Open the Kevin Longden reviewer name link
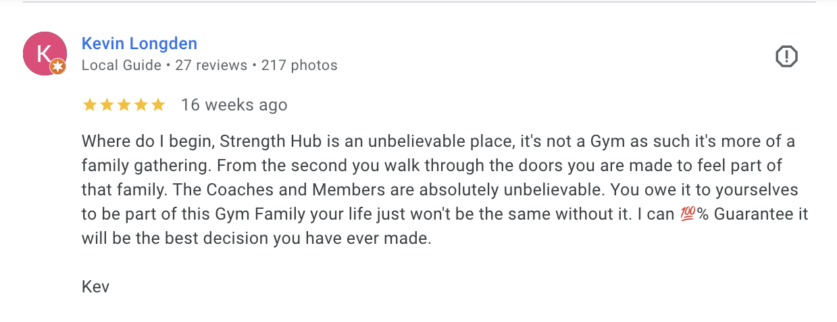837x322 pixels. tap(139, 44)
